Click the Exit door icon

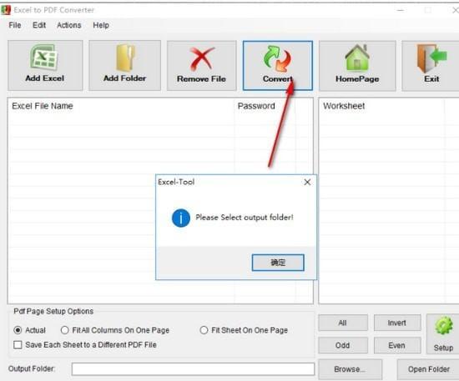pyautogui.click(x=431, y=58)
